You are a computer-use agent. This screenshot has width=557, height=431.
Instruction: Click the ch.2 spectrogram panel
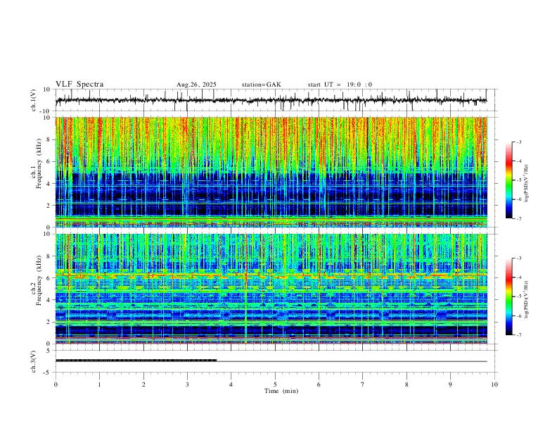click(271, 289)
